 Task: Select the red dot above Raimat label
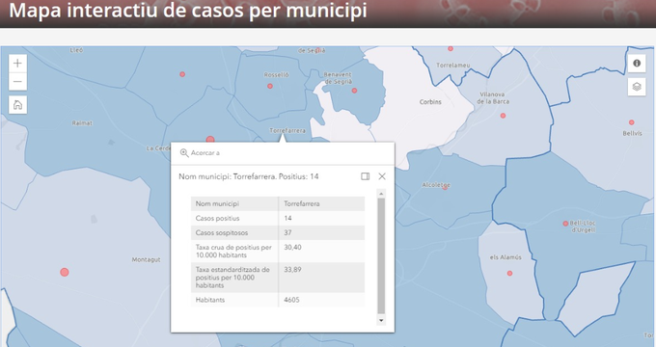coord(182,74)
